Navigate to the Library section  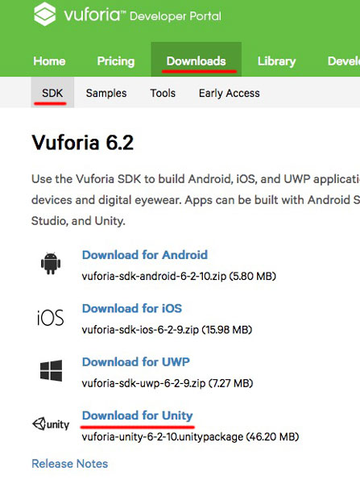point(276,61)
